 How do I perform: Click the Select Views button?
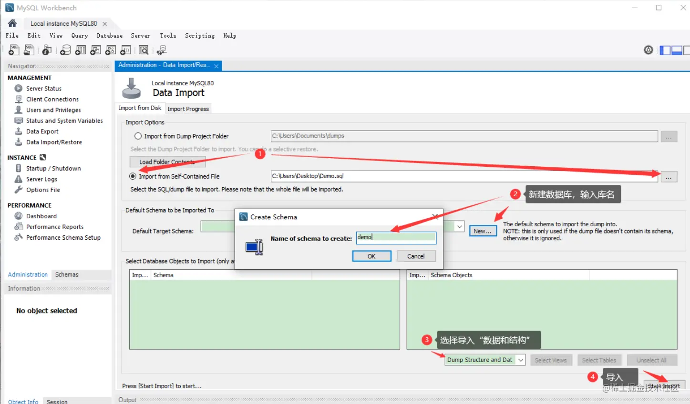[551, 360]
